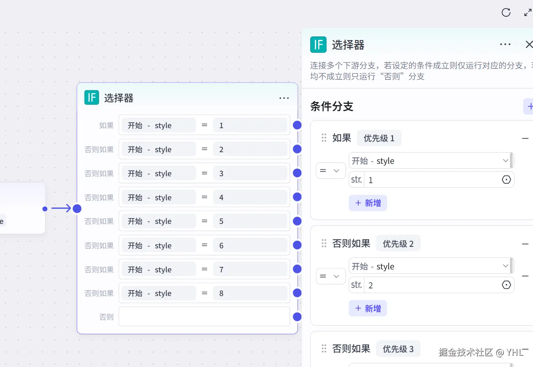Click the output port of the style = 1 branch

[297, 125]
